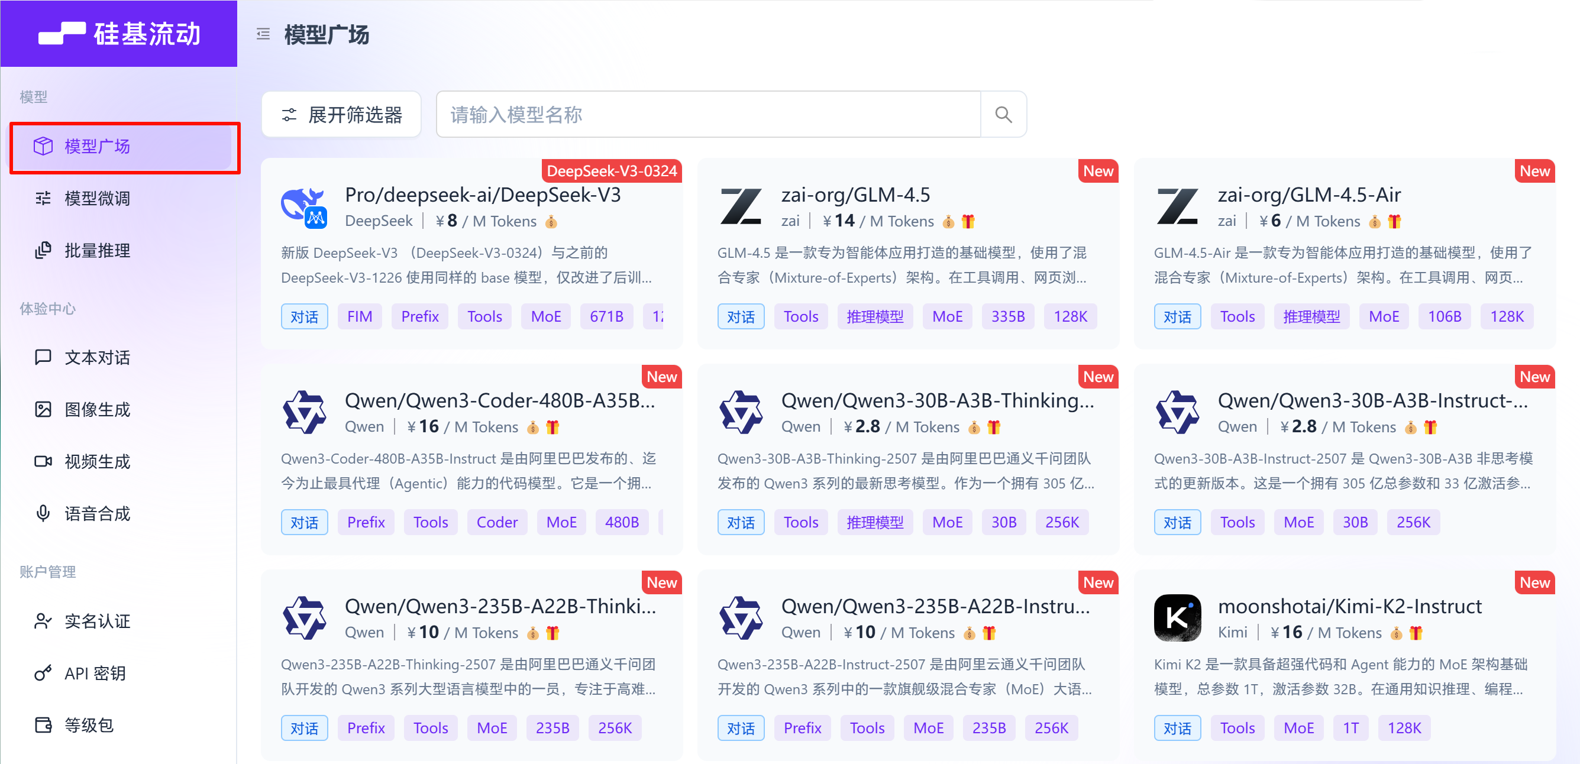This screenshot has height=764, width=1580.
Task: Click Coder tag on Qwen3-Coder card
Action: pos(497,522)
